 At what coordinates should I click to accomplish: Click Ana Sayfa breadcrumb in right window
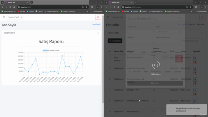coord(182,24)
